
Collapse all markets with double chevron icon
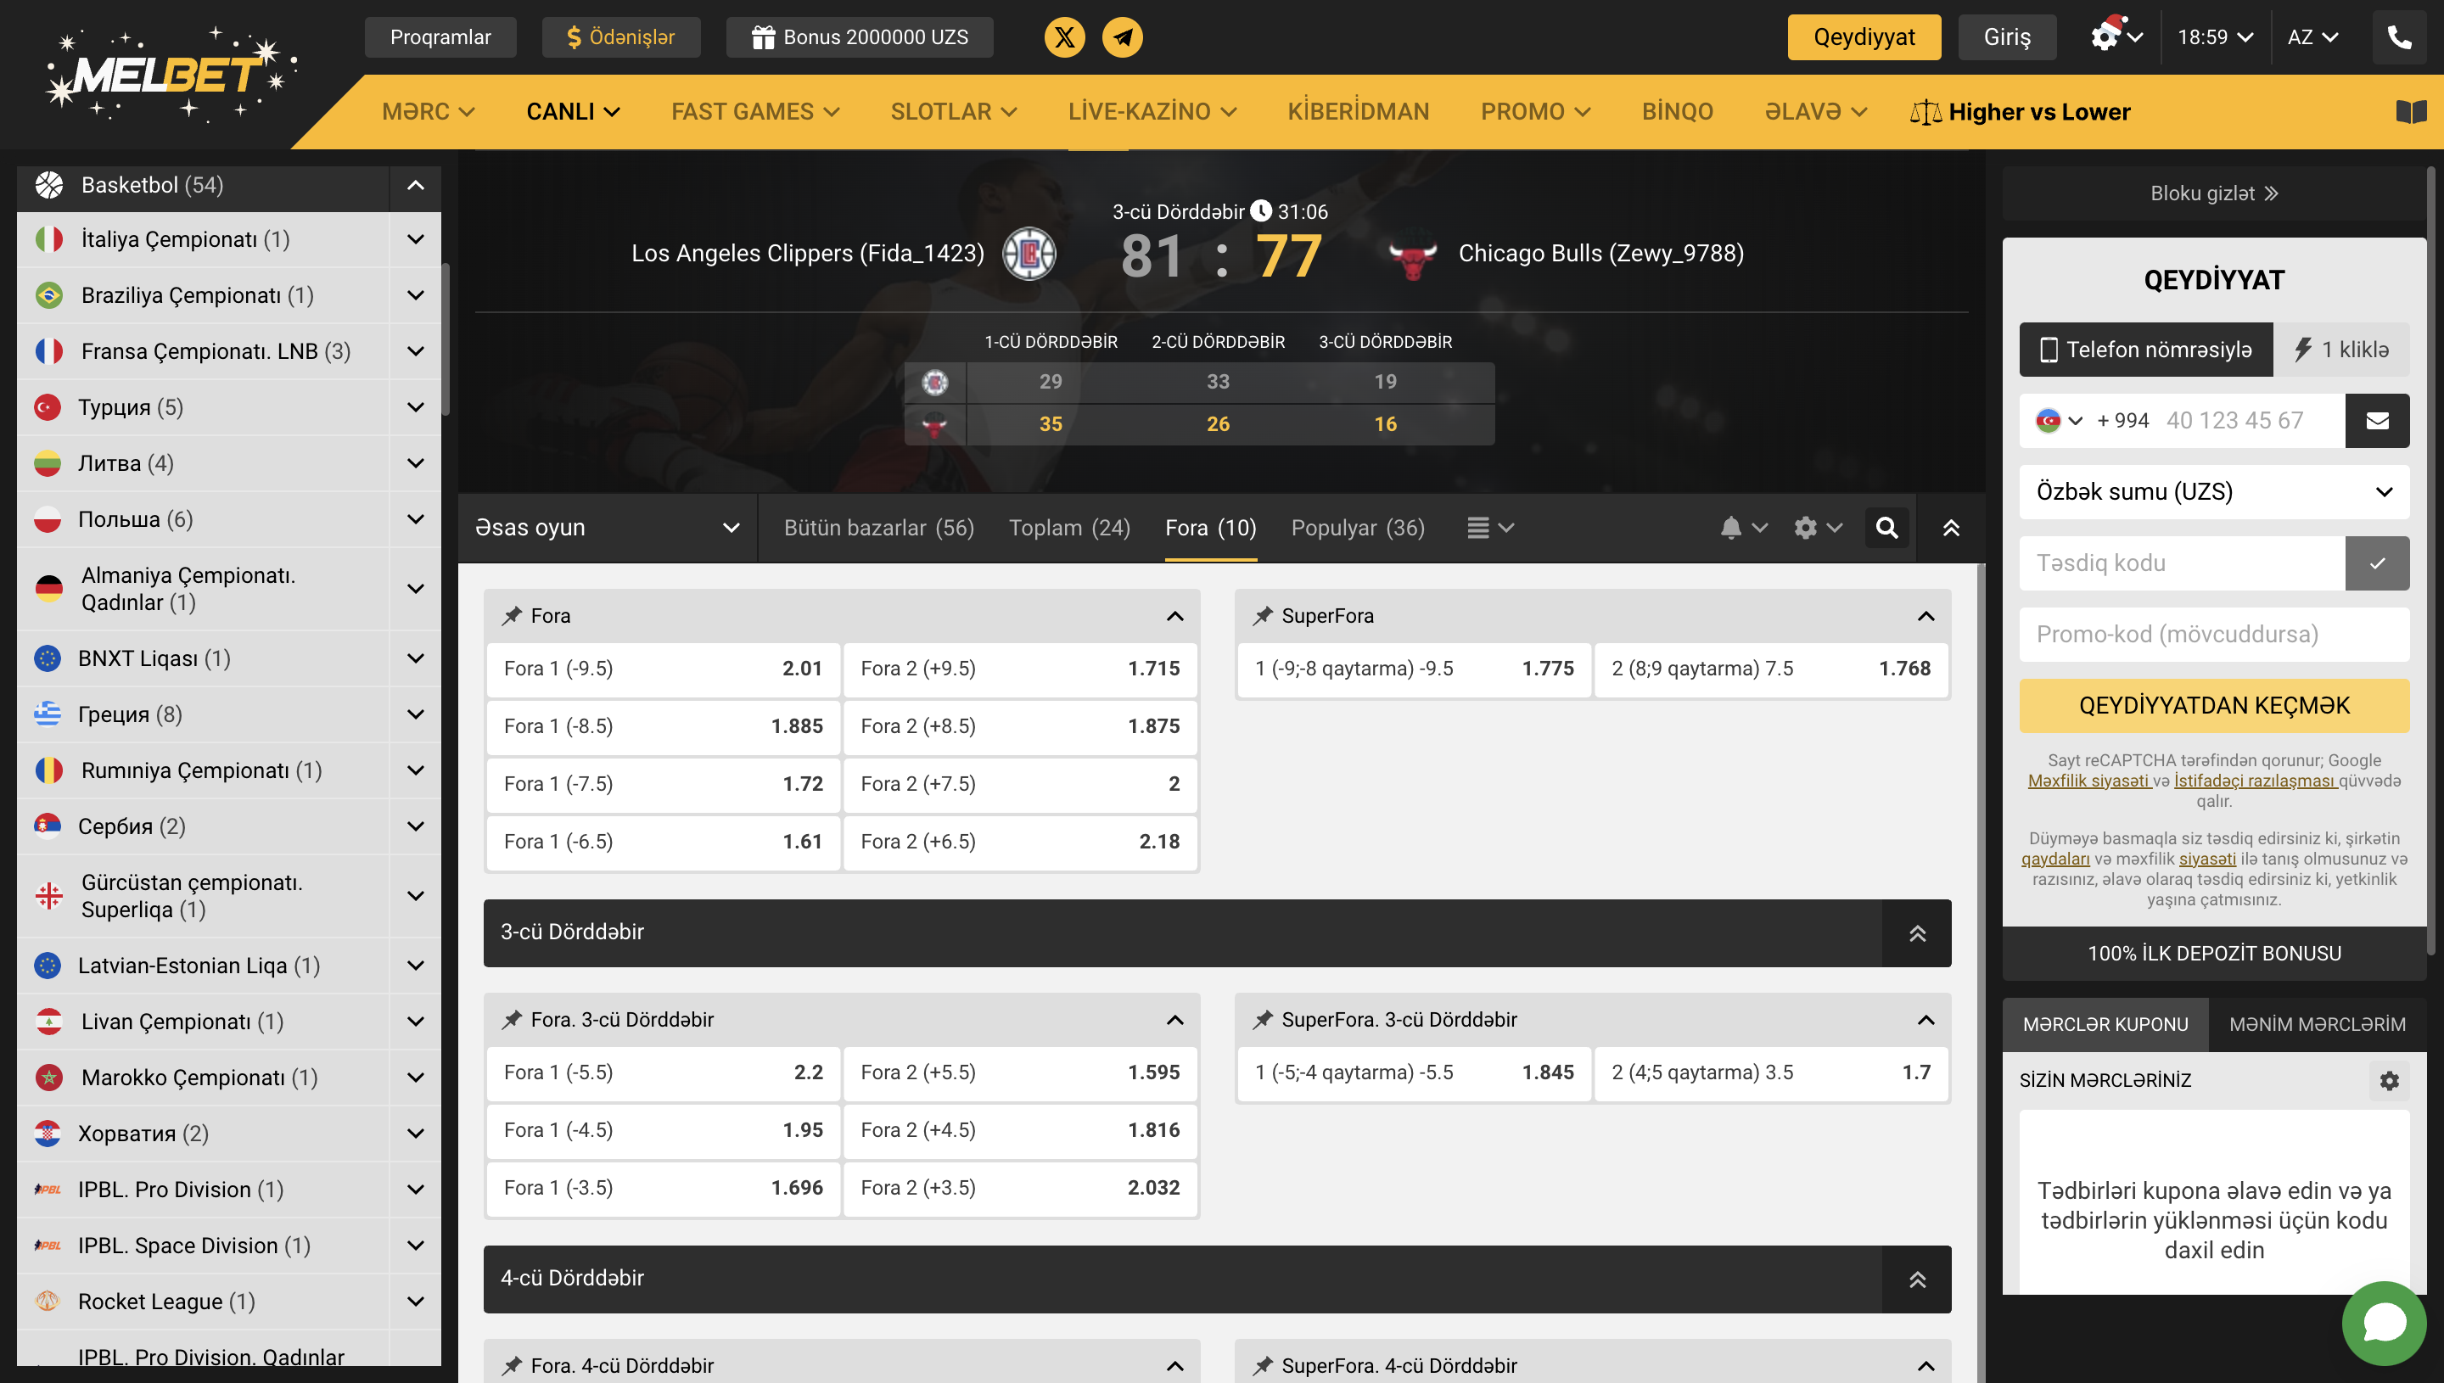pyautogui.click(x=1950, y=527)
